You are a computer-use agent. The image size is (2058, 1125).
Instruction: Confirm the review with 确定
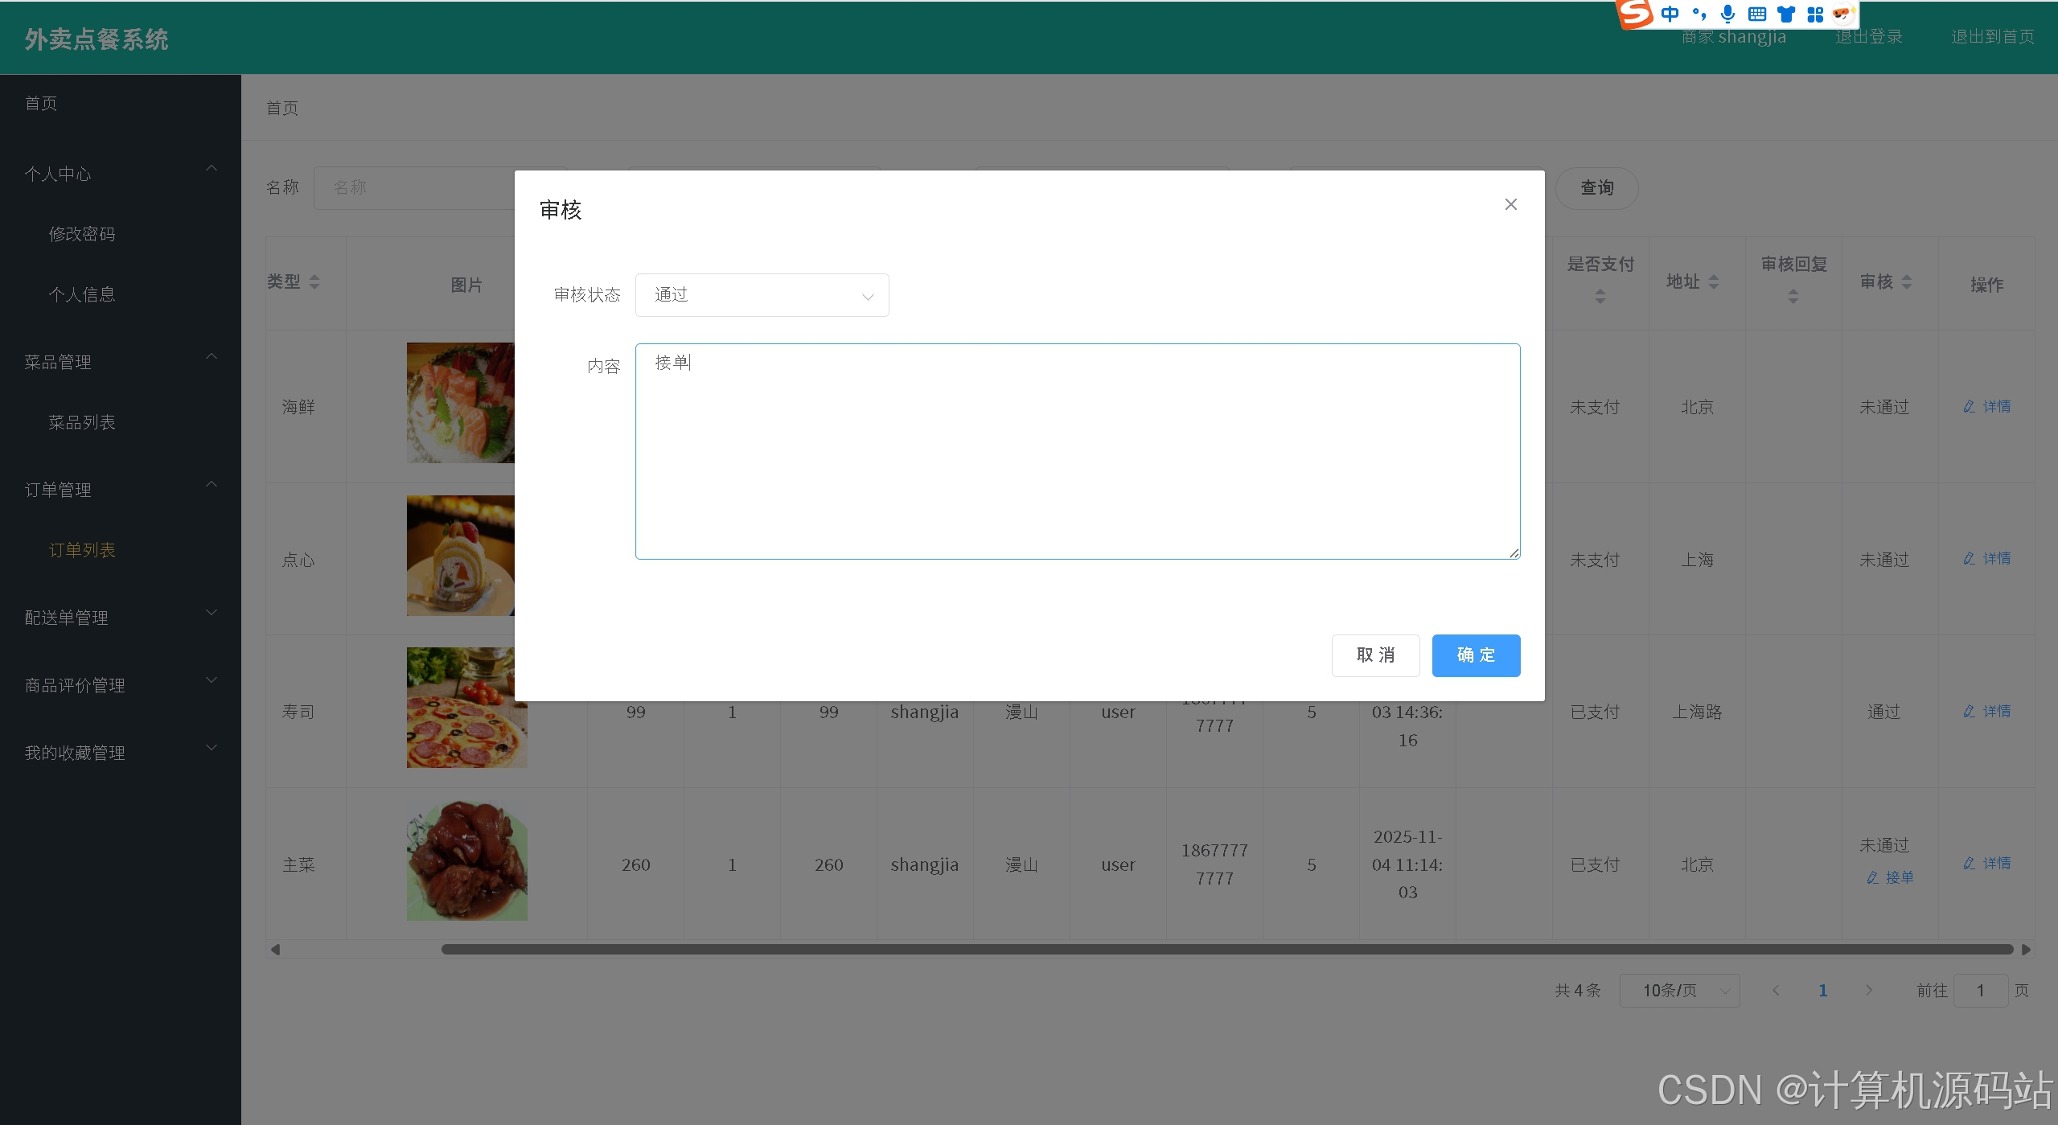click(x=1476, y=655)
